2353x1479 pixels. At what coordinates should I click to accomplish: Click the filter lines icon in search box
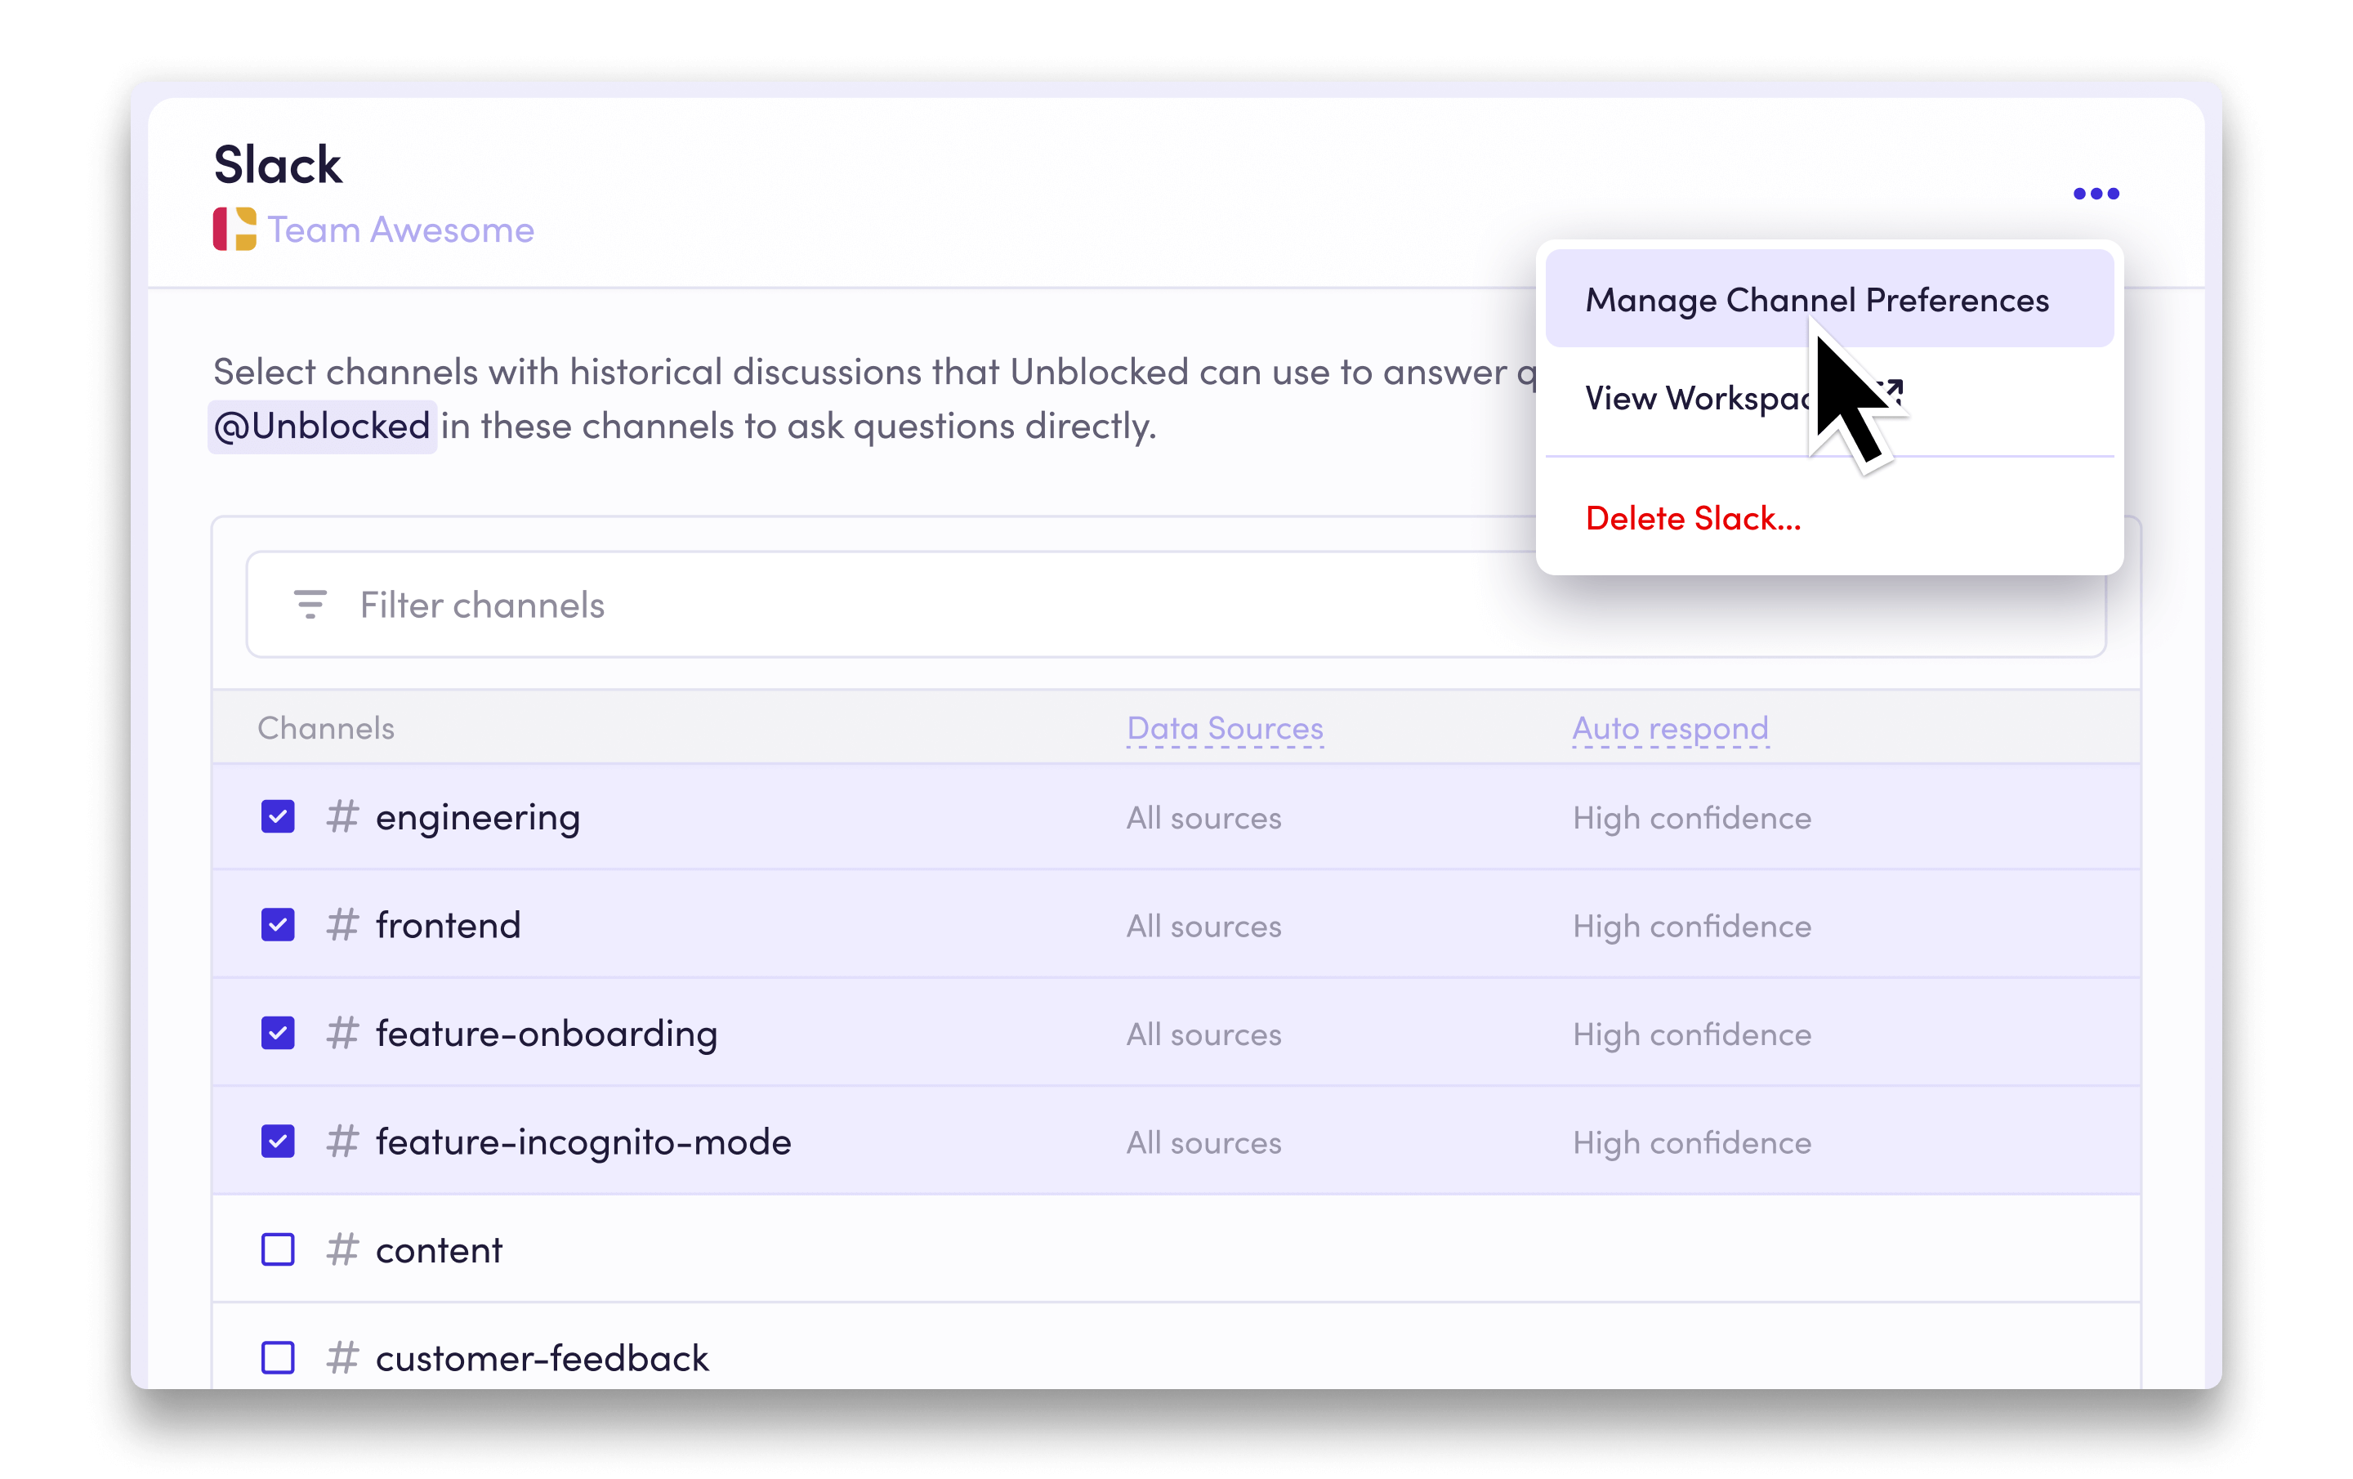coord(310,604)
